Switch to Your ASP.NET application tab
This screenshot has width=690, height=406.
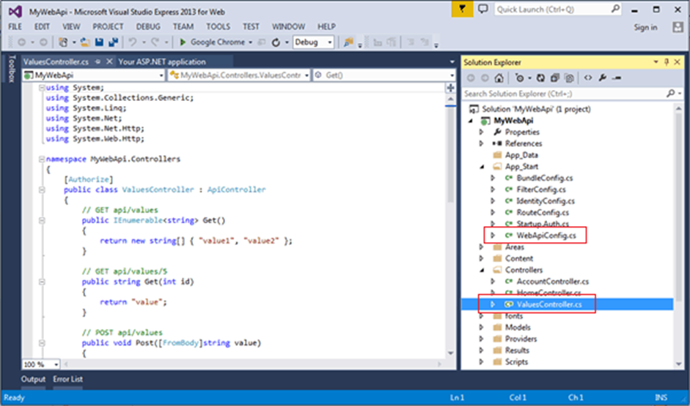coord(161,62)
